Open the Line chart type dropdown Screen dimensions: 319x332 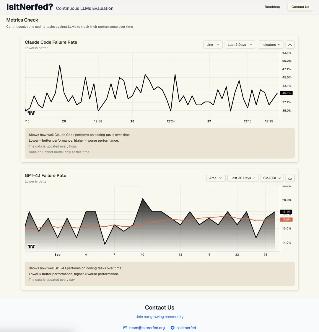pyautogui.click(x=213, y=45)
